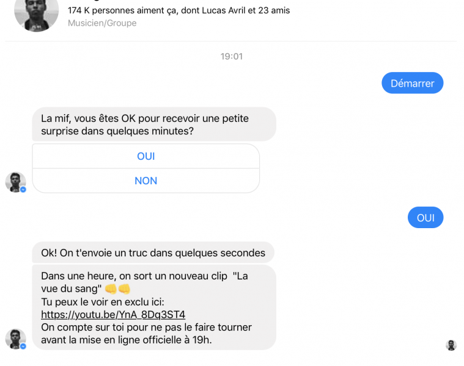Image resolution: width=464 pixels, height=366 pixels.
Task: Choose the NON quick reply option
Action: tap(145, 181)
